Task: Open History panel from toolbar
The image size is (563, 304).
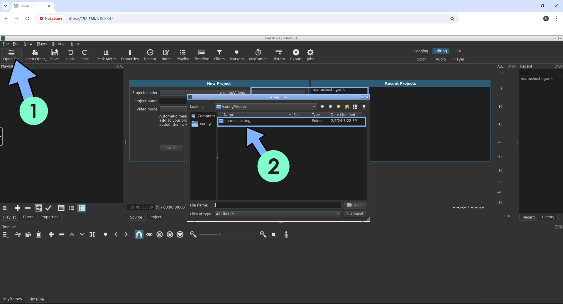Action: (279, 55)
